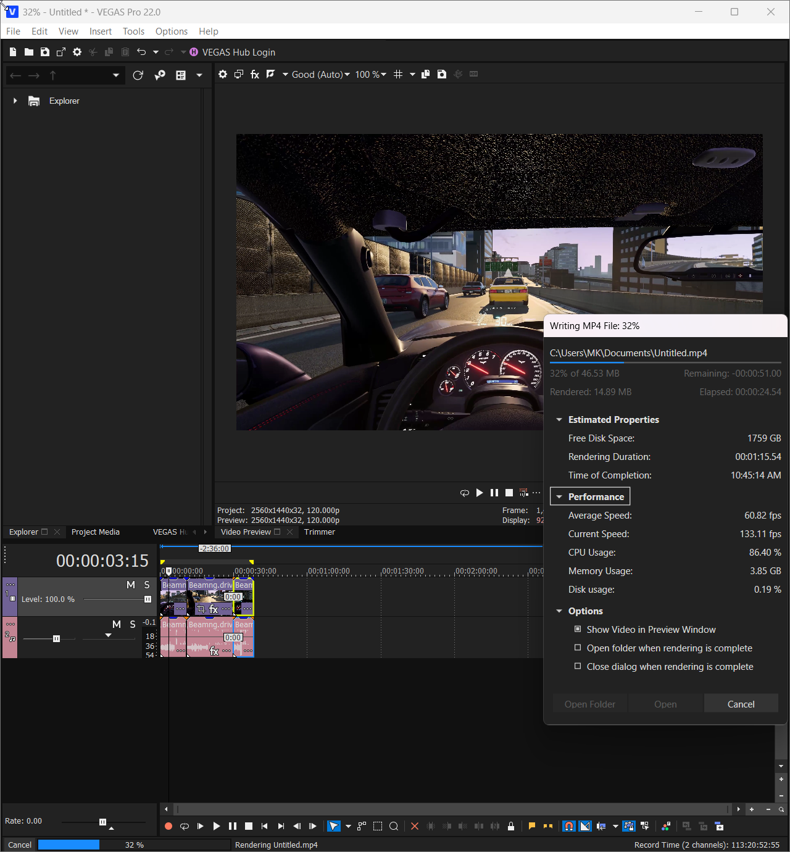Enable Open folder when rendering is complete
Image resolution: width=790 pixels, height=852 pixels.
coord(578,648)
